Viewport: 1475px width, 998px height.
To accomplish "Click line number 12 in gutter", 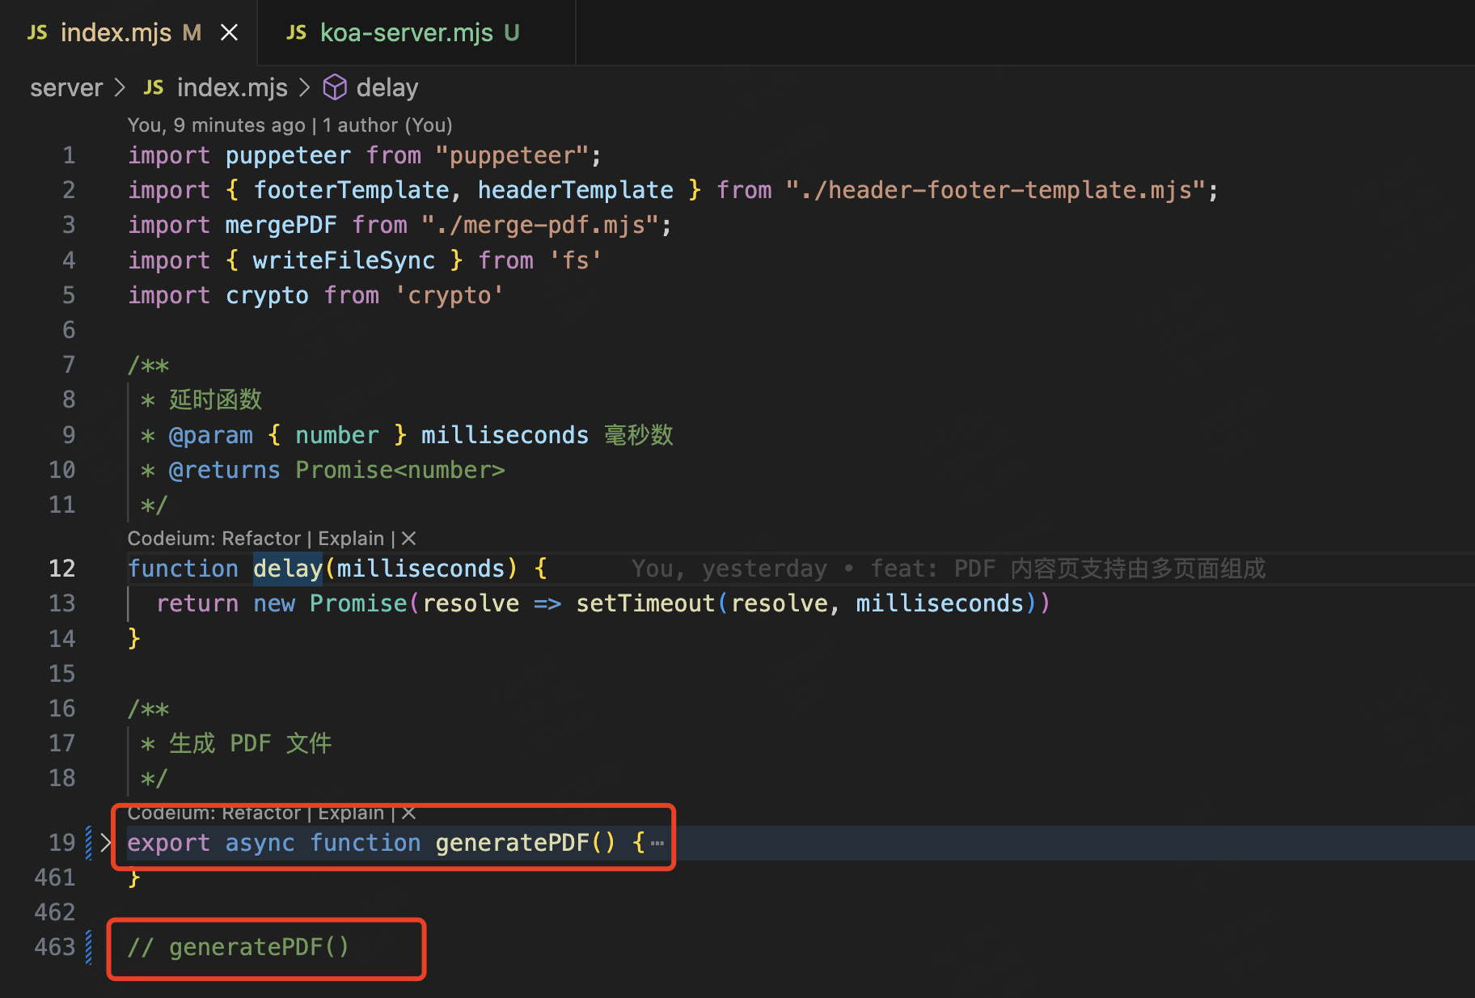I will point(61,569).
